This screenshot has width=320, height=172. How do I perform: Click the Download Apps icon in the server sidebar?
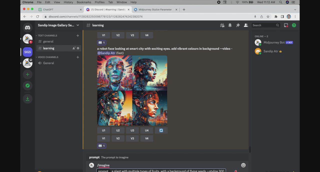pyautogui.click(x=27, y=99)
